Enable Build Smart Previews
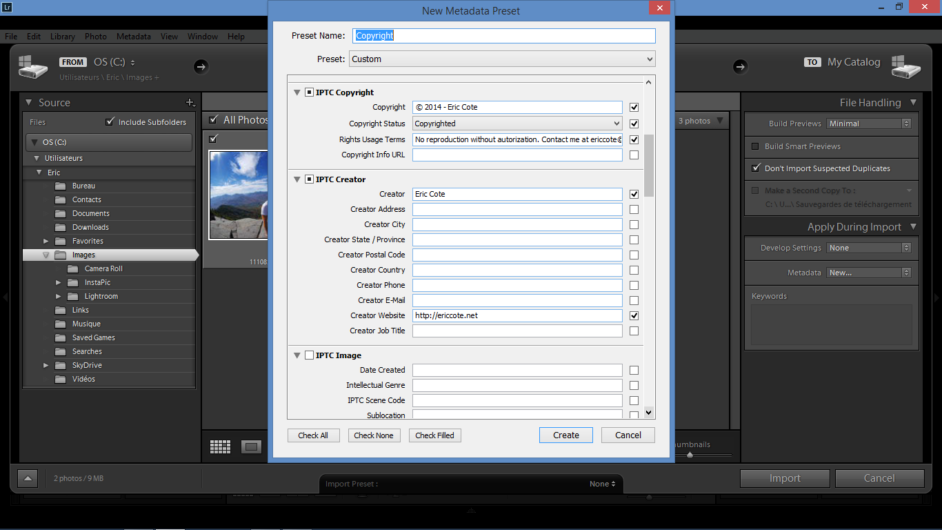 point(755,146)
